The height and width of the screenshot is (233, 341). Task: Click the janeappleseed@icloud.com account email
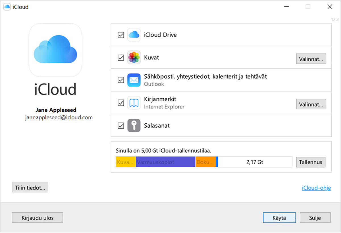pyautogui.click(x=59, y=117)
